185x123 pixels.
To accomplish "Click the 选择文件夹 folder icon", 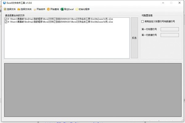I will click(18, 9).
